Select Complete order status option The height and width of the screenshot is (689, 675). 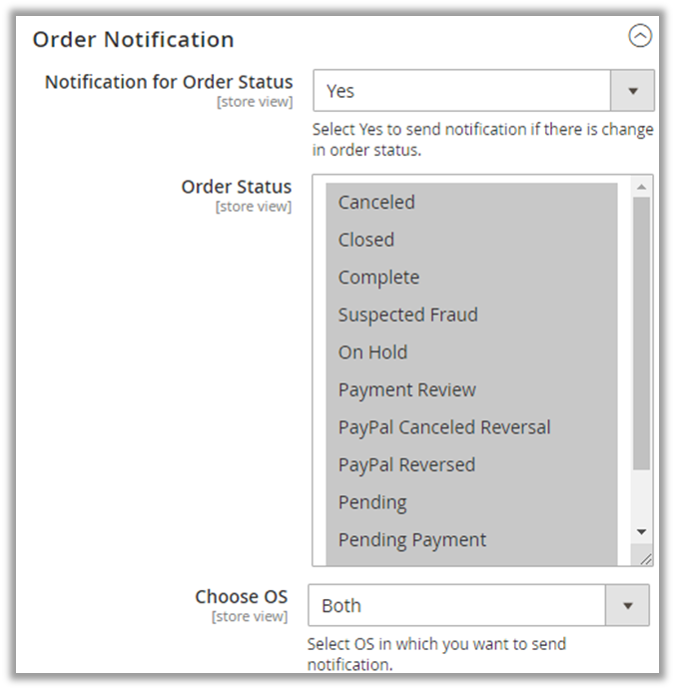click(x=378, y=278)
